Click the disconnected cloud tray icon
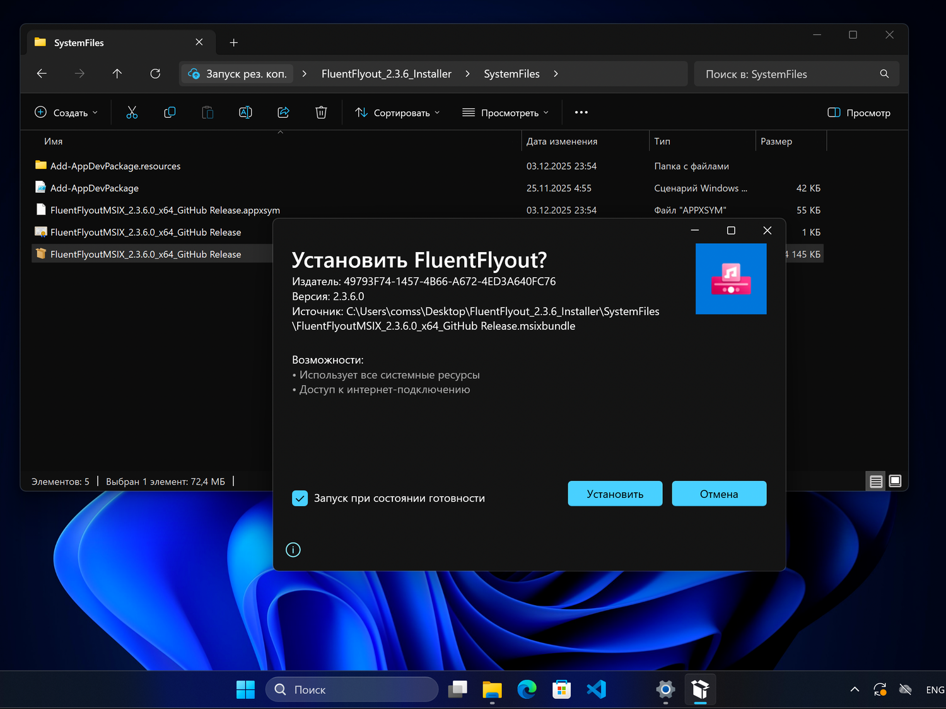The width and height of the screenshot is (946, 709). coord(905,689)
